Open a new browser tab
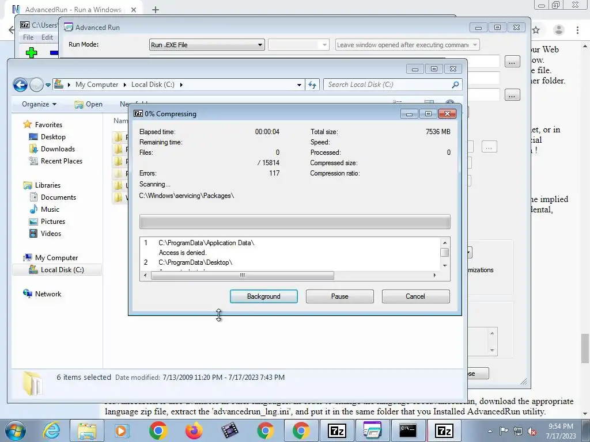The width and height of the screenshot is (590, 442). [x=156, y=10]
